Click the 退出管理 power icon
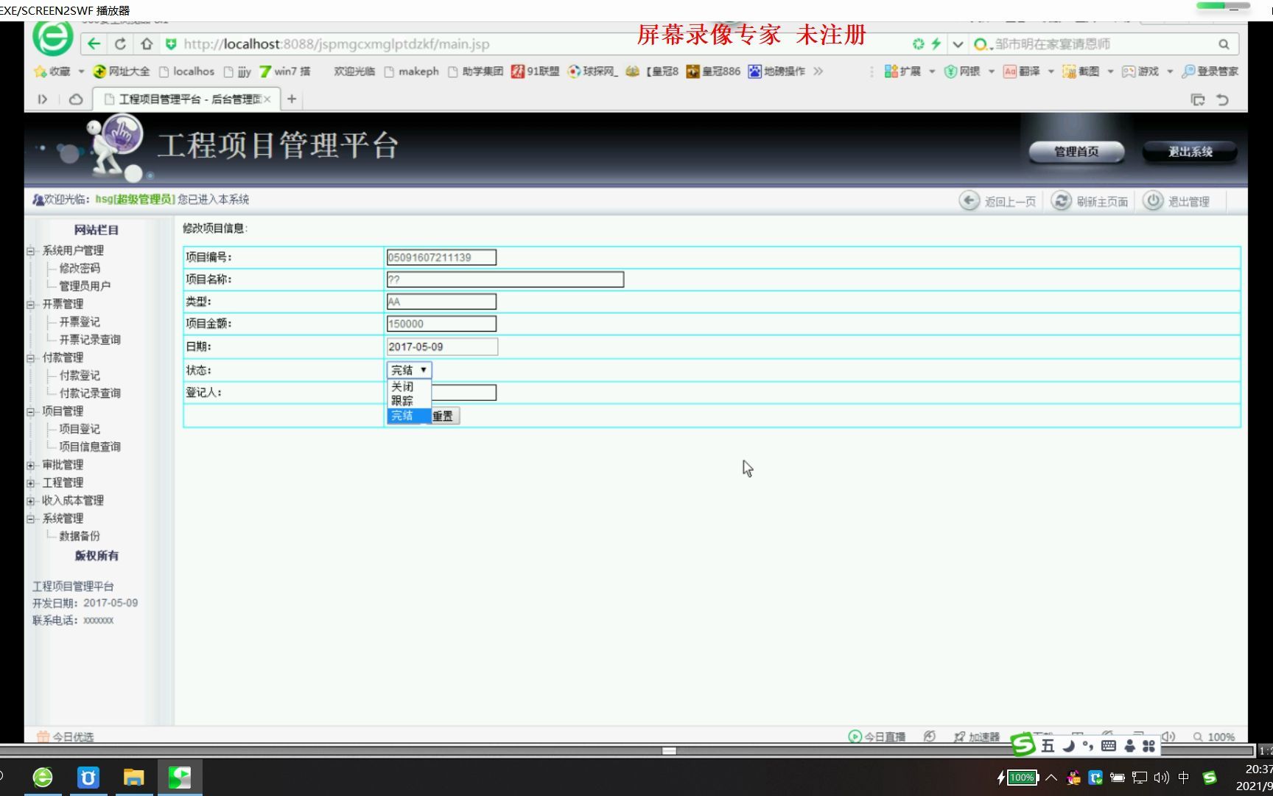This screenshot has height=796, width=1273. click(1152, 200)
